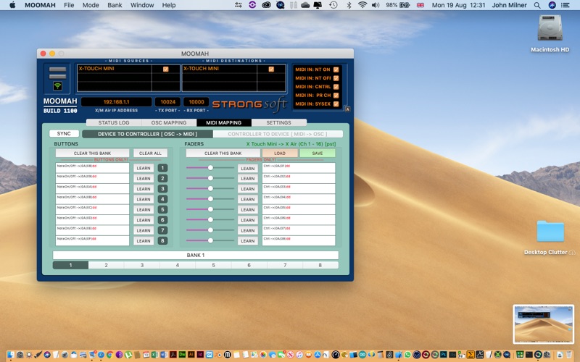580x362 pixels.
Task: Click the Bluetooth icon in menu bar
Action: pos(347,5)
